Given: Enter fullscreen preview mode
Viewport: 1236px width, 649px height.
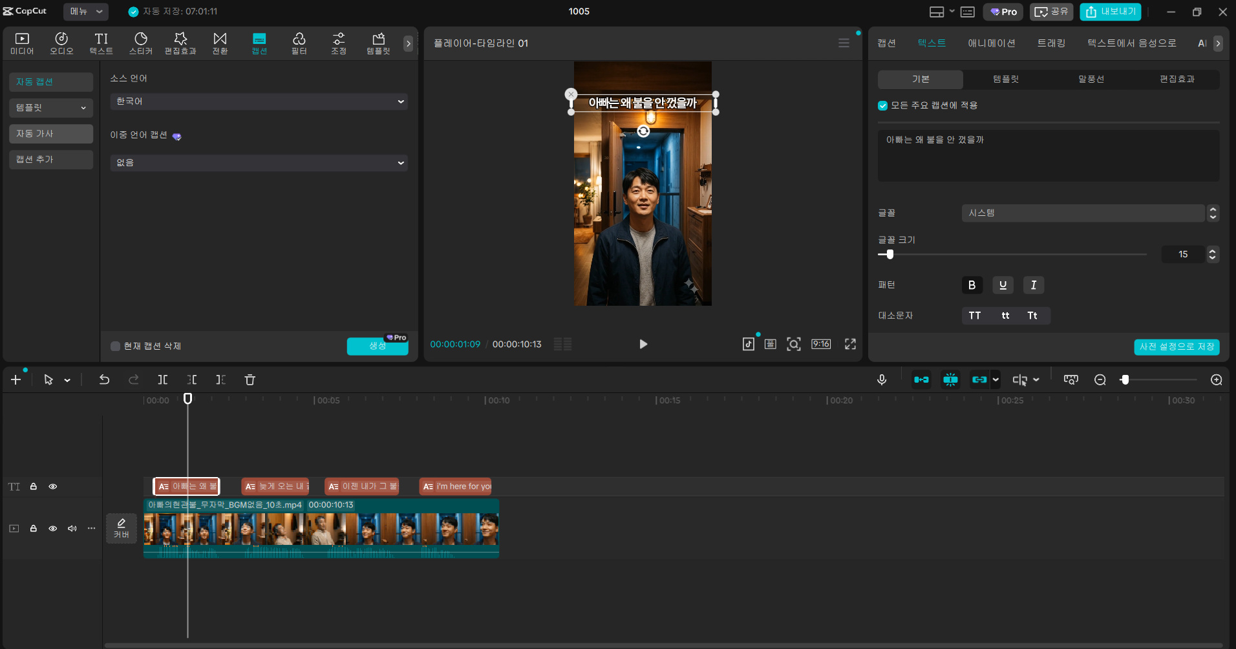Looking at the screenshot, I should point(850,344).
